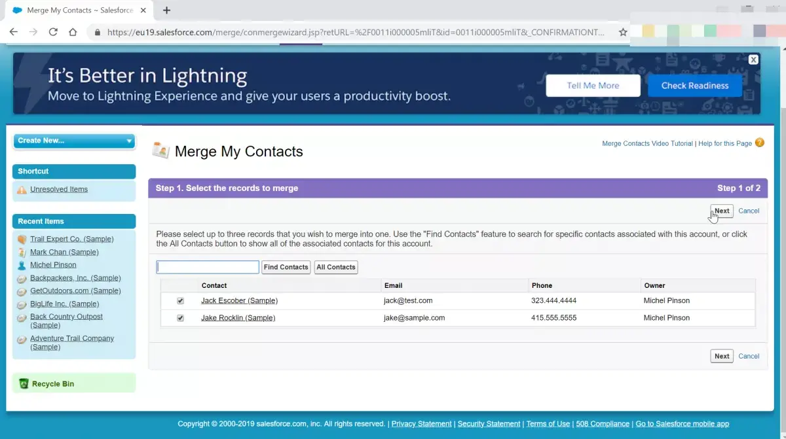Open Backpackers, Inc. (Sample) link

[x=75, y=278]
